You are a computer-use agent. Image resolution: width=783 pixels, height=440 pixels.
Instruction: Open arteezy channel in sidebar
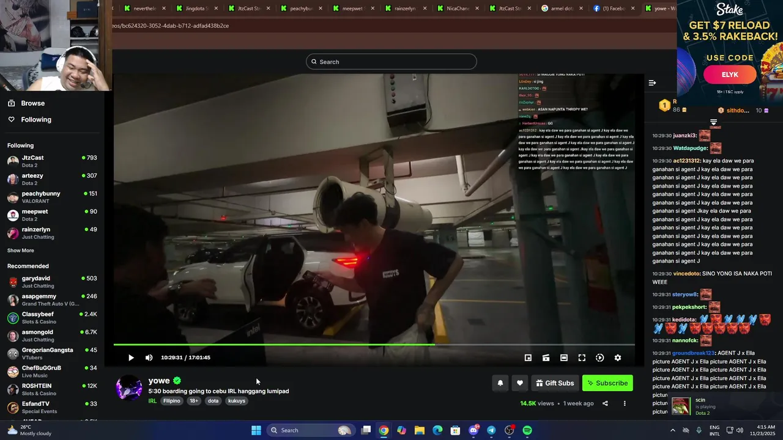[x=52, y=179]
